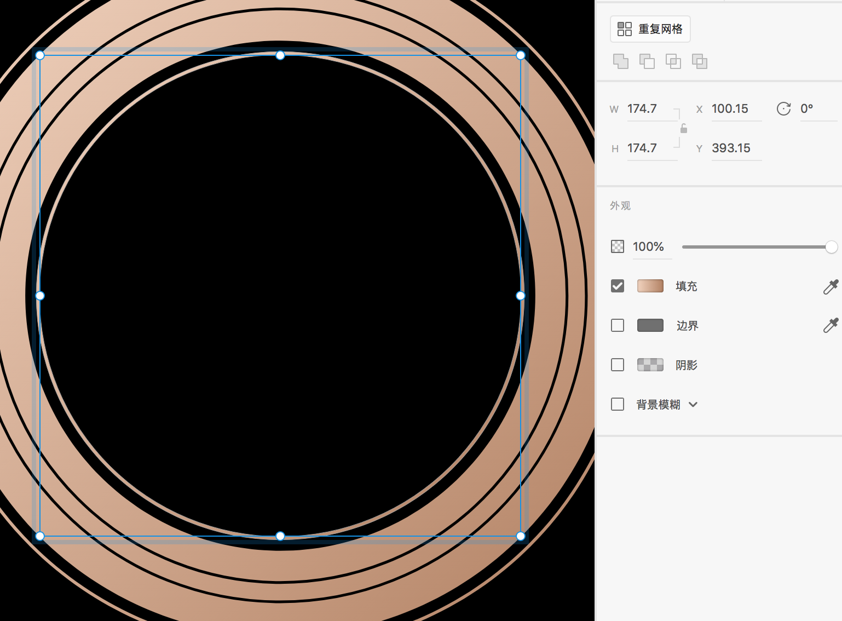Edit the width field showing 174.7

point(651,109)
